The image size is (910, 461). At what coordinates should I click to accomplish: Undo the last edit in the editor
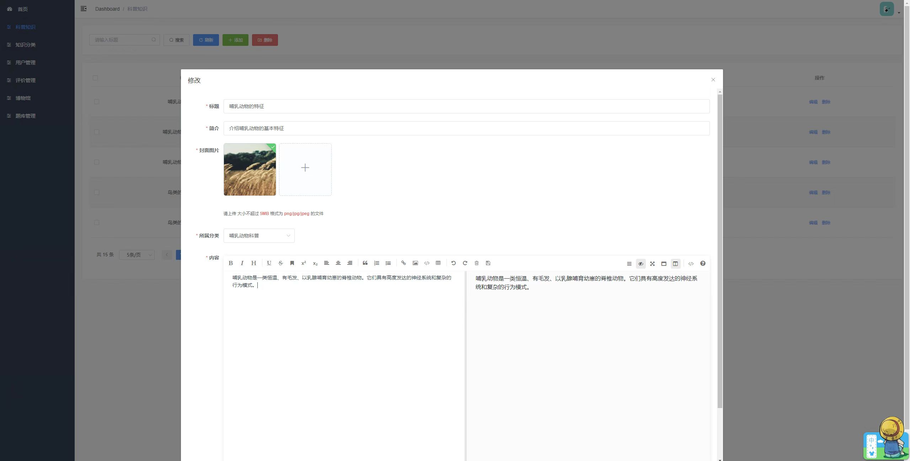click(x=453, y=263)
